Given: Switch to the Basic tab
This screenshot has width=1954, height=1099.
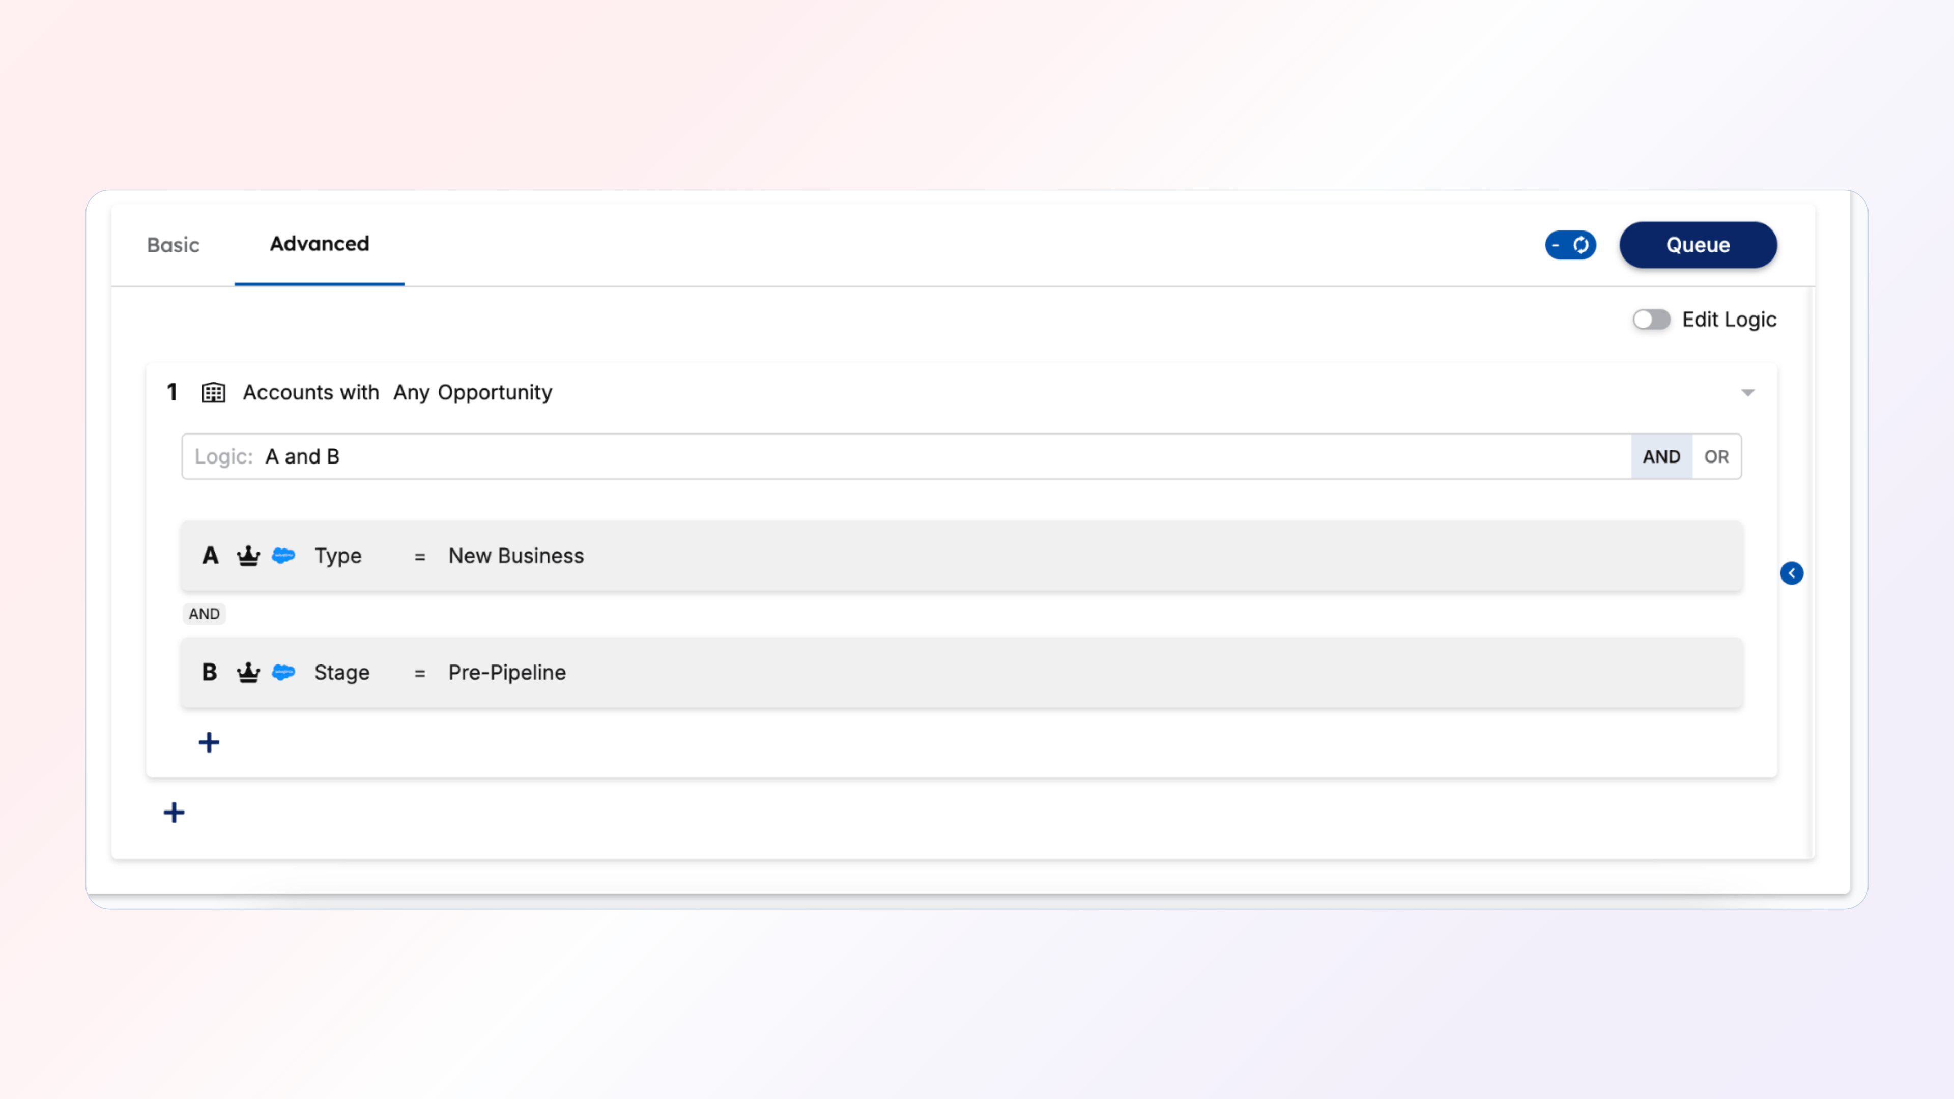Looking at the screenshot, I should tap(173, 245).
